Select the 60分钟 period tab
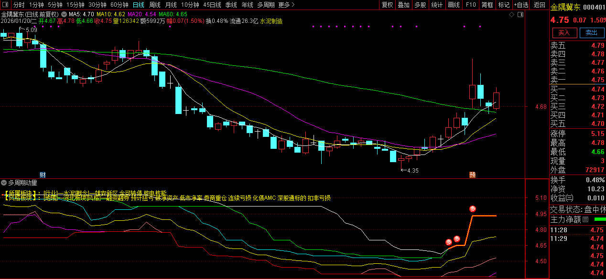This screenshot has width=606, height=279. pyautogui.click(x=119, y=5)
